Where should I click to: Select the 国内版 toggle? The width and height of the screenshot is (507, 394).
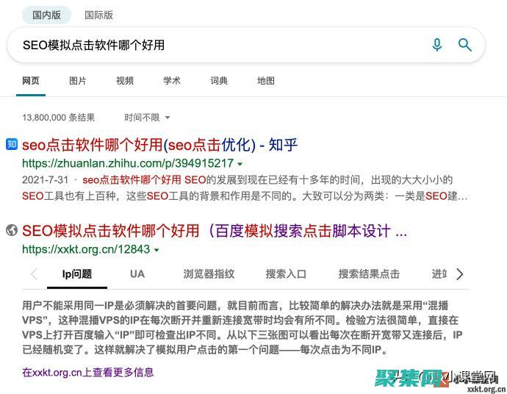pyautogui.click(x=46, y=15)
